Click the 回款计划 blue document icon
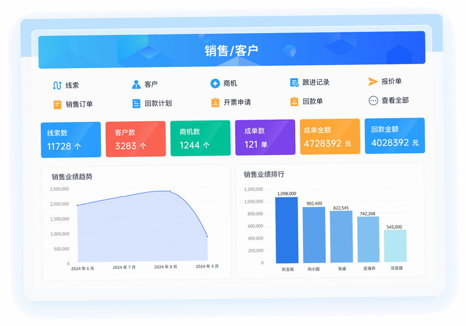The height and width of the screenshot is (326, 466). (x=136, y=104)
